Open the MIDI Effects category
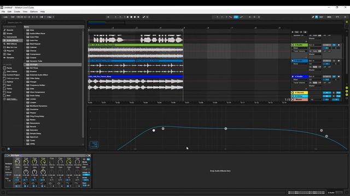Image resolution: width=350 pixels, height=196 pixels. pyautogui.click(x=11, y=44)
